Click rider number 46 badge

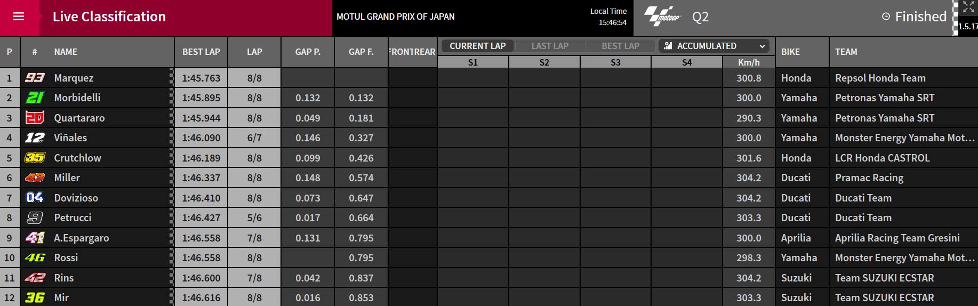[x=35, y=257]
